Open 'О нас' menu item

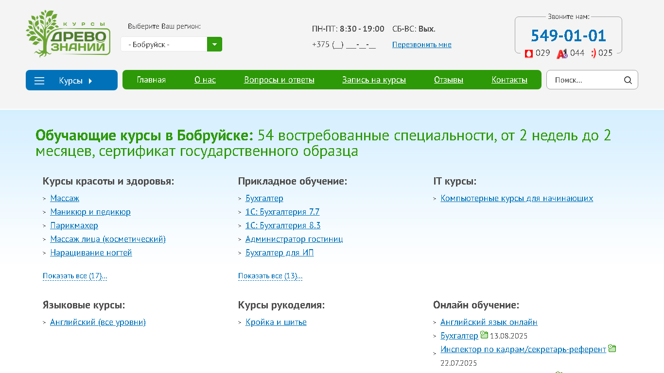pyautogui.click(x=205, y=80)
